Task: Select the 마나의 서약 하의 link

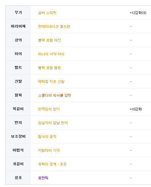Action: tap(51, 54)
